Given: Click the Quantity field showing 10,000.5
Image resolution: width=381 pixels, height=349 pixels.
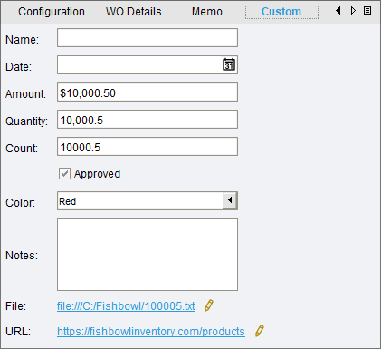Looking at the screenshot, I should [x=148, y=119].
